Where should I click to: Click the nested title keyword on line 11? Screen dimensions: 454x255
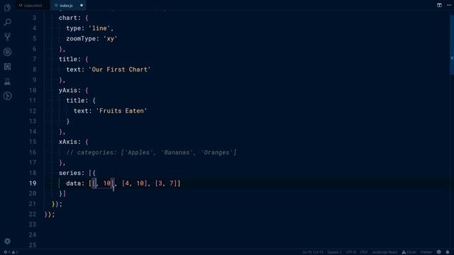tap(75, 101)
